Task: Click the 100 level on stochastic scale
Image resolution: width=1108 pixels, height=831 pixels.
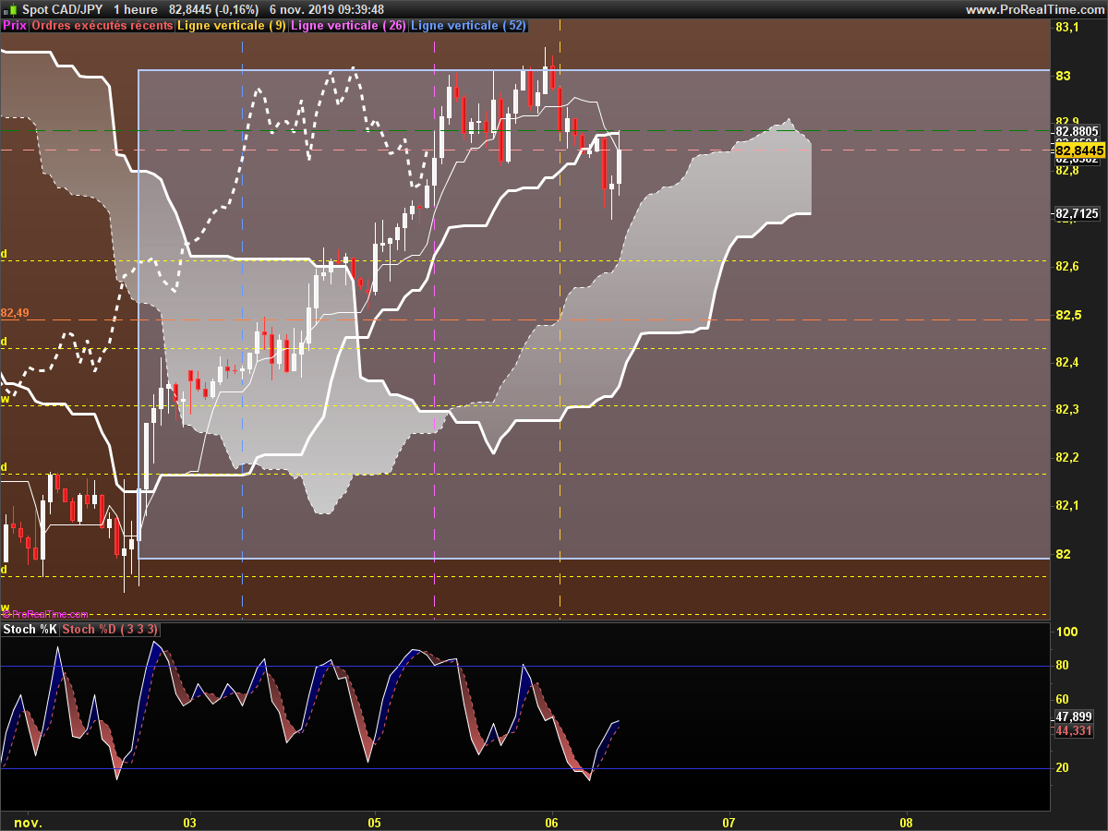Action: point(1067,632)
